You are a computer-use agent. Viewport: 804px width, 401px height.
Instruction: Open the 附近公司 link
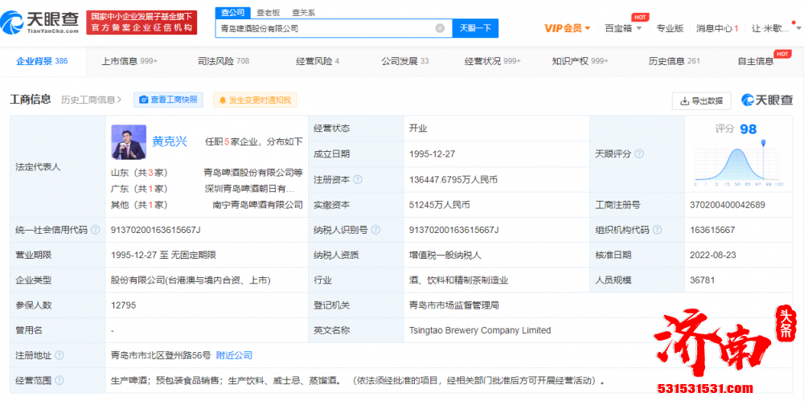[x=234, y=355]
